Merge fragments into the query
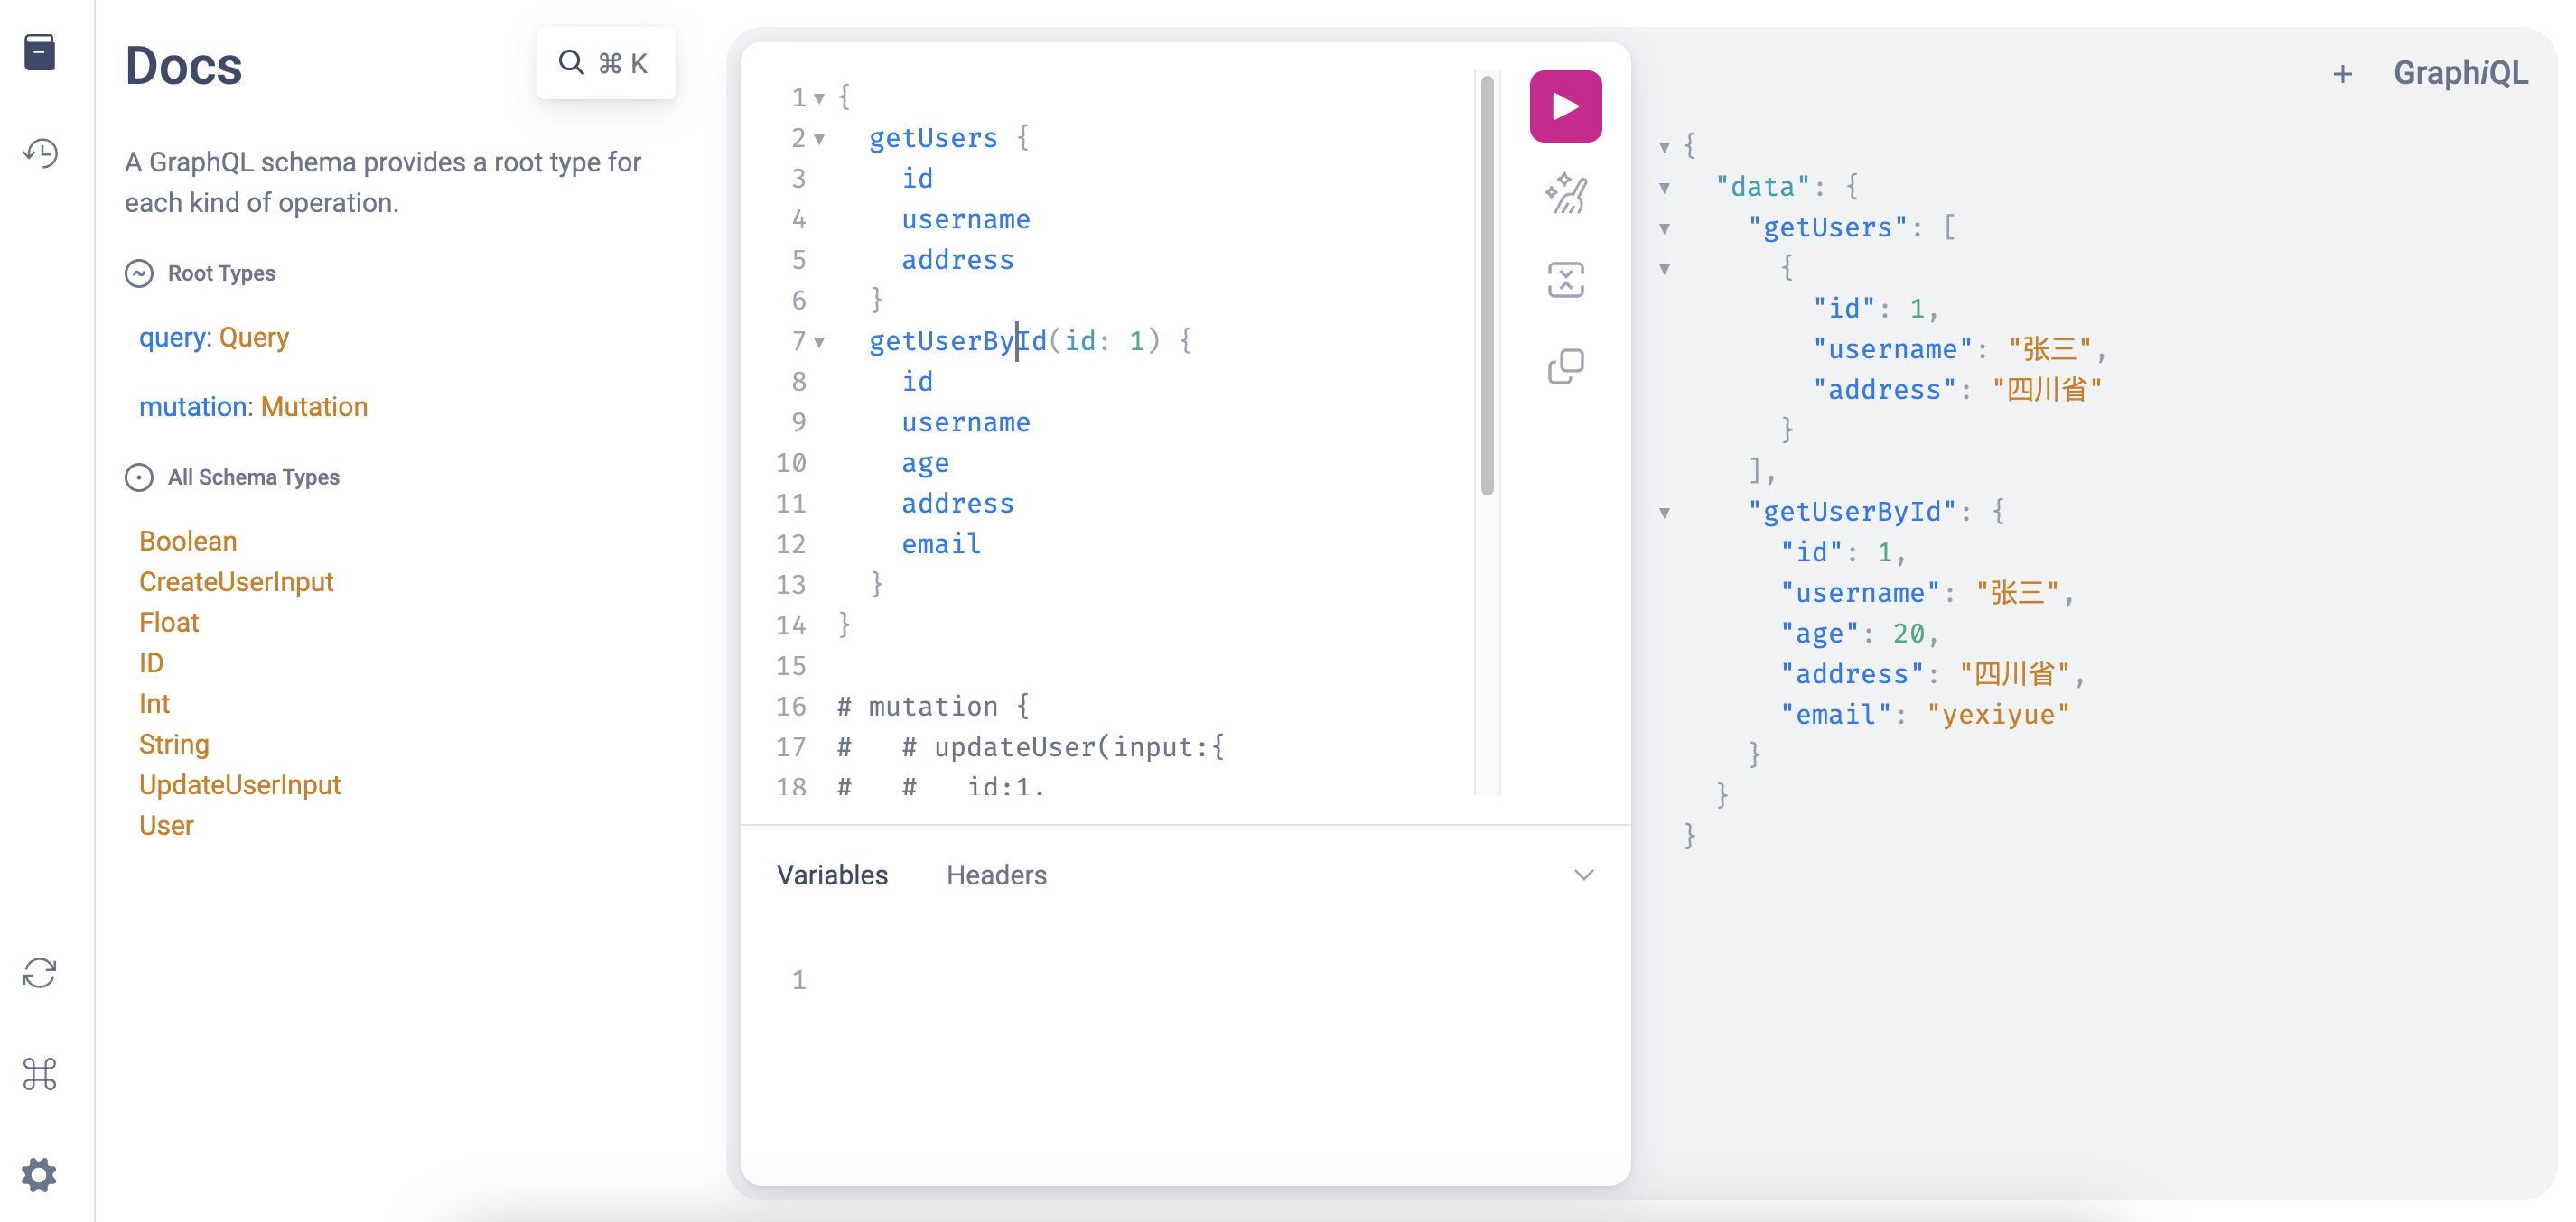The height and width of the screenshot is (1222, 2576). pyautogui.click(x=1565, y=280)
